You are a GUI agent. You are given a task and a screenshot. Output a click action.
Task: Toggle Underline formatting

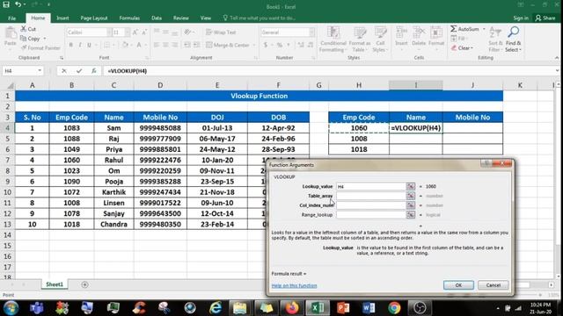pos(89,45)
